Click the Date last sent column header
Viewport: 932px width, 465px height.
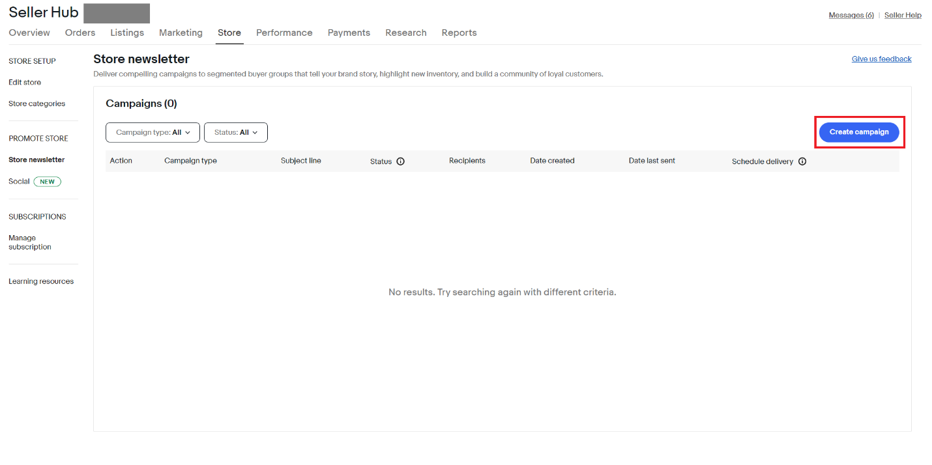(652, 161)
